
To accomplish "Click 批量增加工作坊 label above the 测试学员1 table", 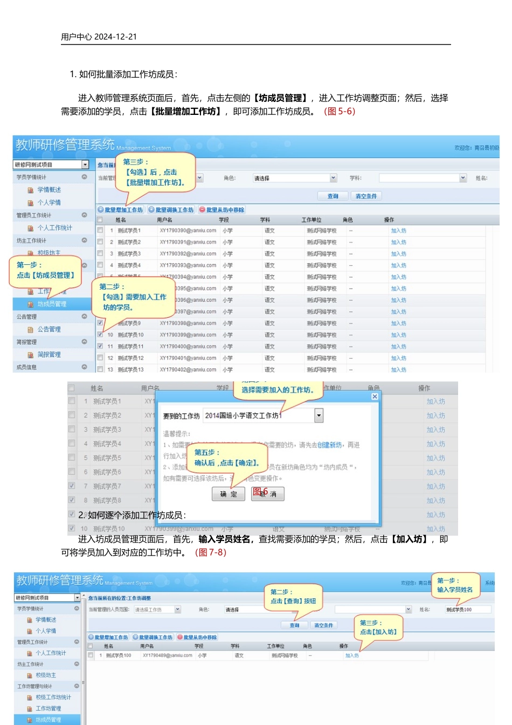I will pos(123,210).
